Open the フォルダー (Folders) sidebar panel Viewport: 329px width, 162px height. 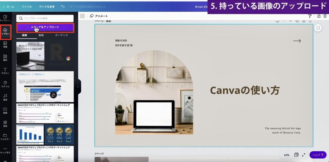tap(5, 137)
